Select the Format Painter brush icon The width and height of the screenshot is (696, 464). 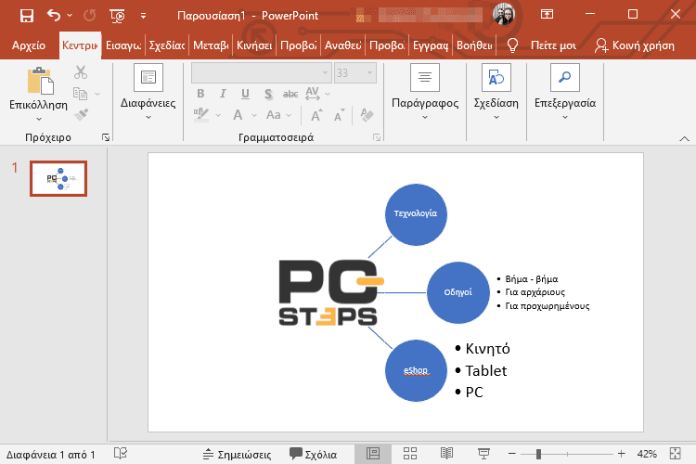[x=81, y=114]
